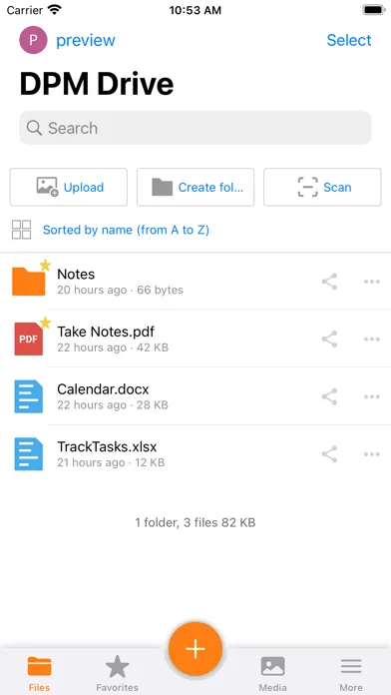Image resolution: width=391 pixels, height=695 pixels.
Task: Start a document Scan
Action: coord(322,187)
